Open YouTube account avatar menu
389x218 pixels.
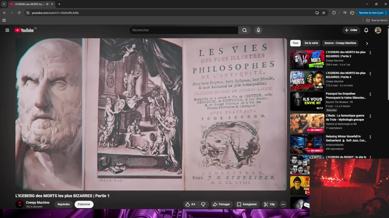pyautogui.click(x=378, y=30)
